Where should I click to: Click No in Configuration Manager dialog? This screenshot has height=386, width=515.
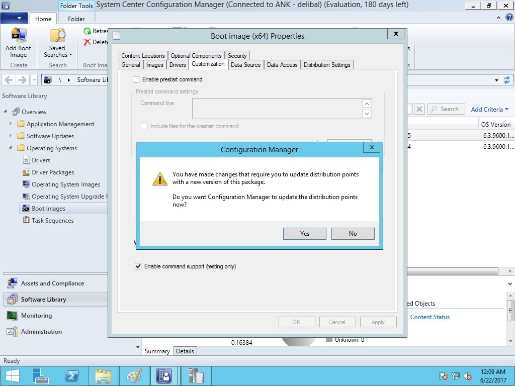coord(353,234)
